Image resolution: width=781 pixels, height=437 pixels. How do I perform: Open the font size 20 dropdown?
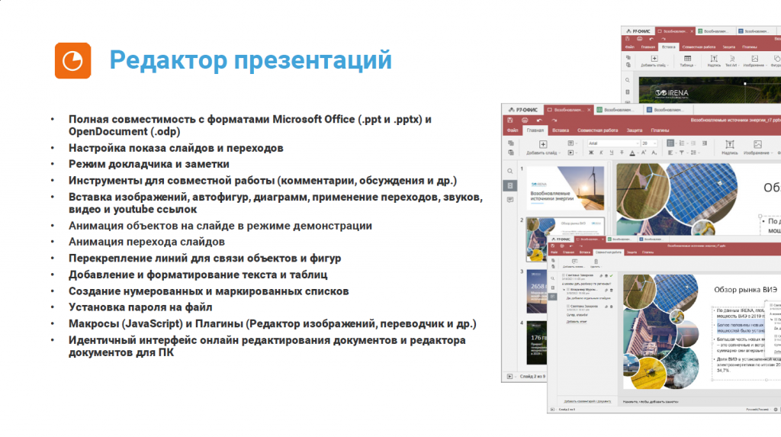point(654,143)
